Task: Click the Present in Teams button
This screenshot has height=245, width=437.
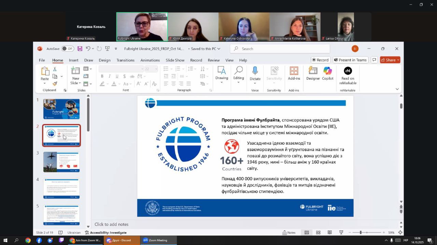Action: coord(350,60)
